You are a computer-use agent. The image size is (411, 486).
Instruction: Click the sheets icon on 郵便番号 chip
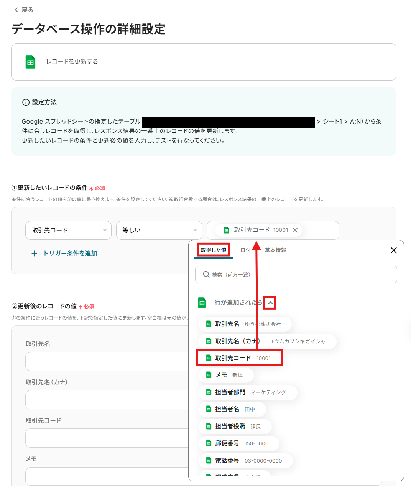click(209, 443)
